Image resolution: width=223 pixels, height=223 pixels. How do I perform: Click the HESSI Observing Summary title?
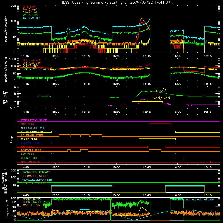[118, 3]
